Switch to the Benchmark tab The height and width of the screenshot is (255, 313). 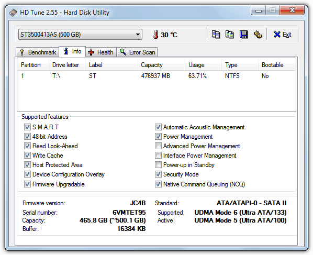click(x=38, y=52)
